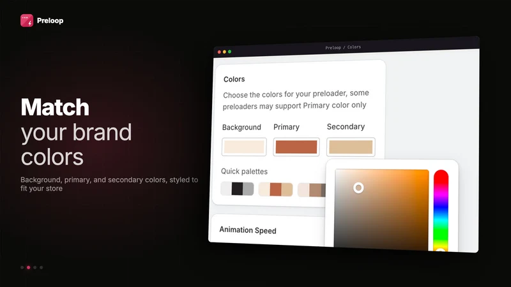Select the black and gray quick palette

tap(237, 189)
